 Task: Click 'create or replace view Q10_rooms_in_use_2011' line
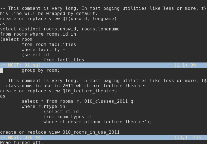(x=60, y=132)
